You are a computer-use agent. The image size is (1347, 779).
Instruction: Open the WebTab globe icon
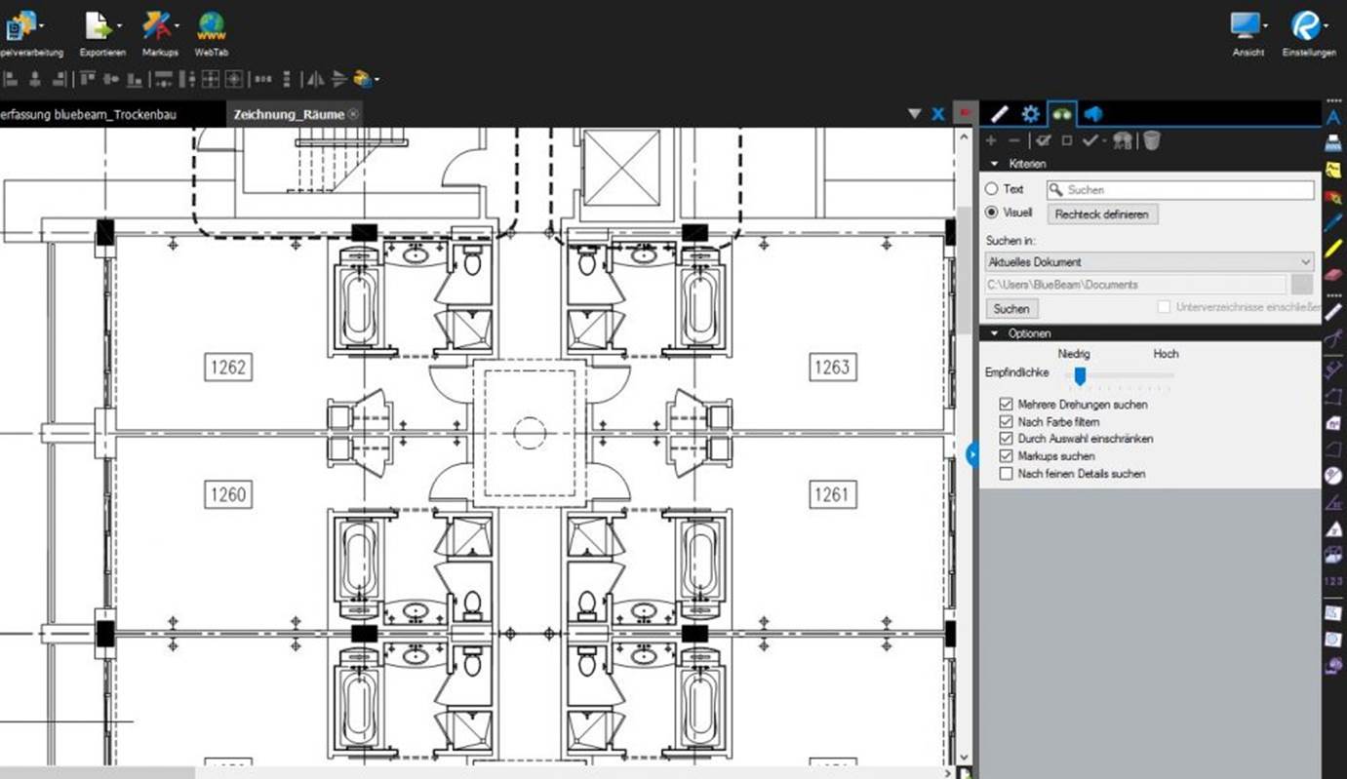coord(211,26)
